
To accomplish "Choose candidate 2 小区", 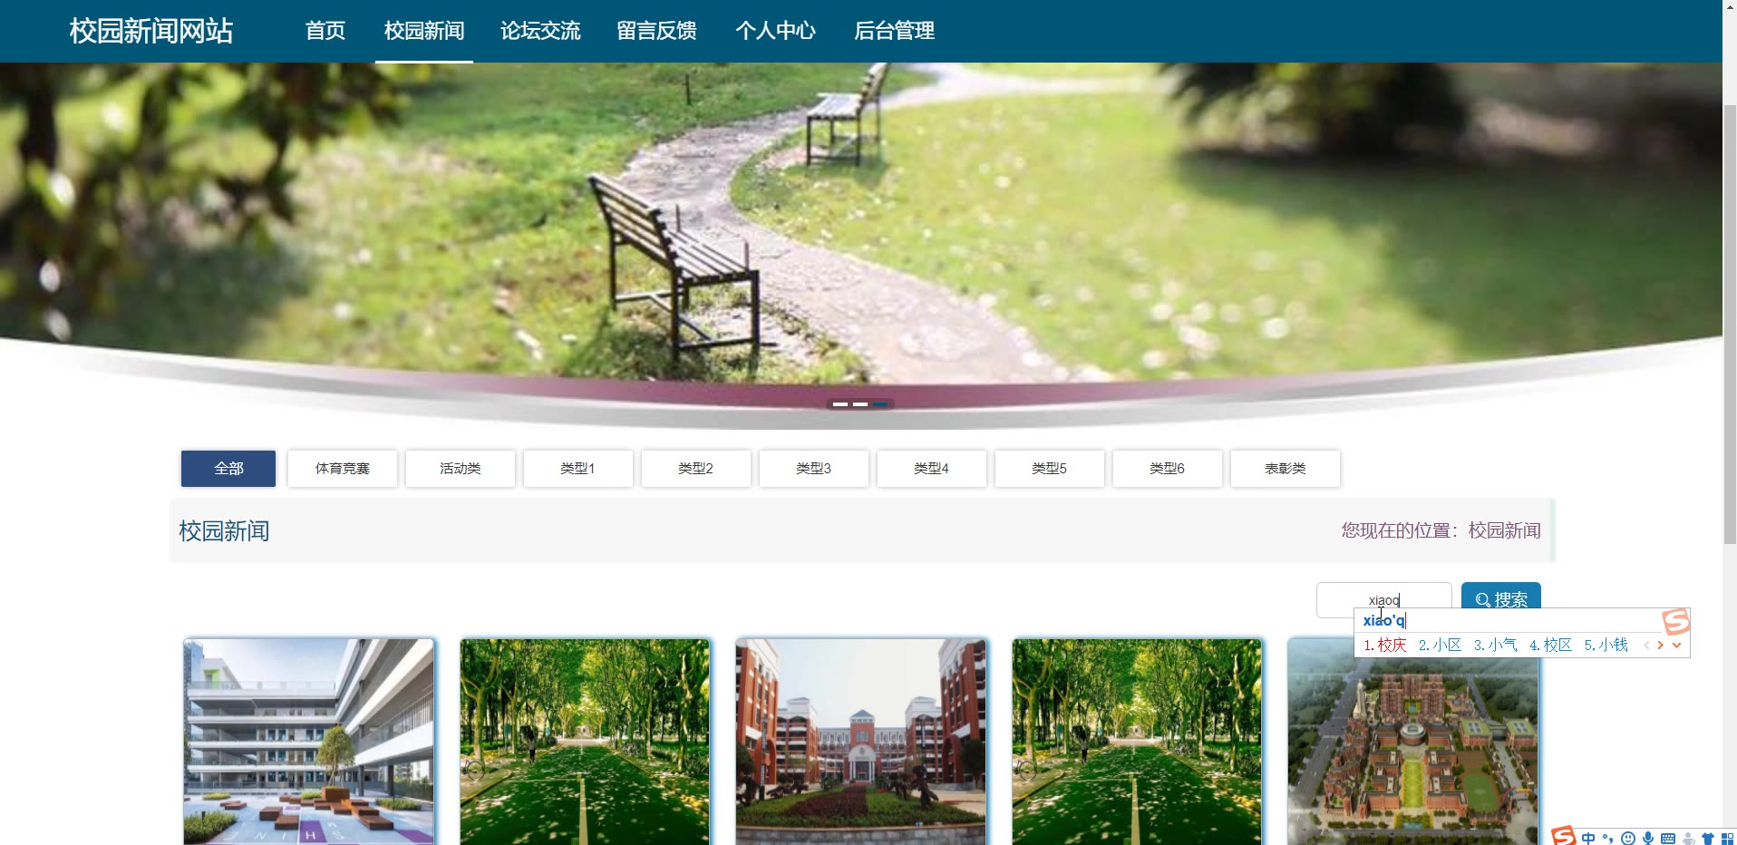I will coord(1440,645).
